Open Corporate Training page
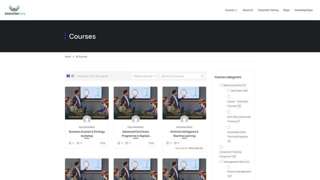 (268, 10)
